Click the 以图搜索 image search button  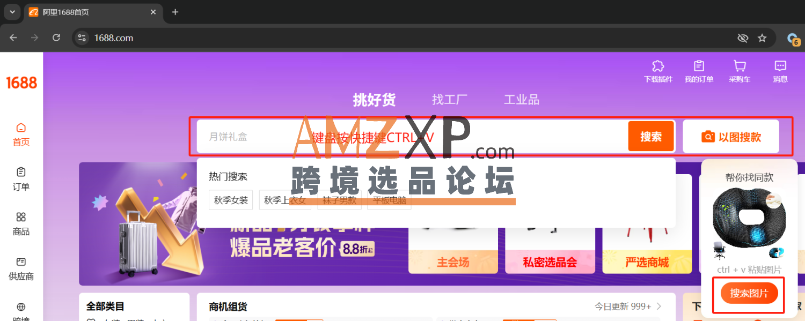click(731, 137)
